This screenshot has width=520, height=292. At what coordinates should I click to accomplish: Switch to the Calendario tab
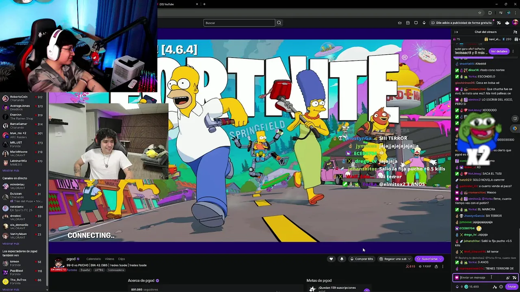click(93, 259)
